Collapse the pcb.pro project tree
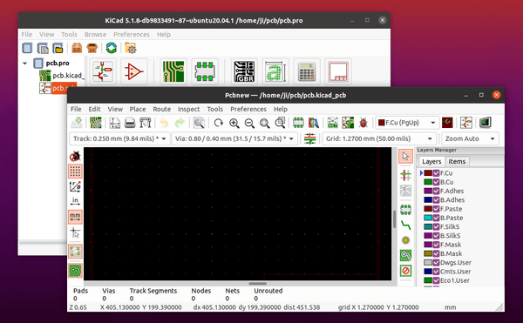This screenshot has height=323, width=523. click(x=25, y=63)
